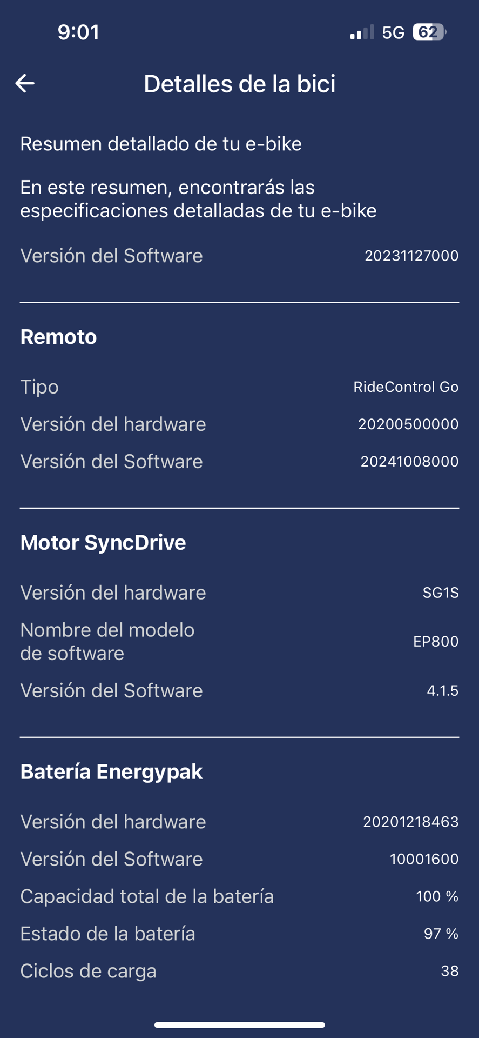Tap the Estado de la batería row
479x1038 pixels.
coord(239,934)
